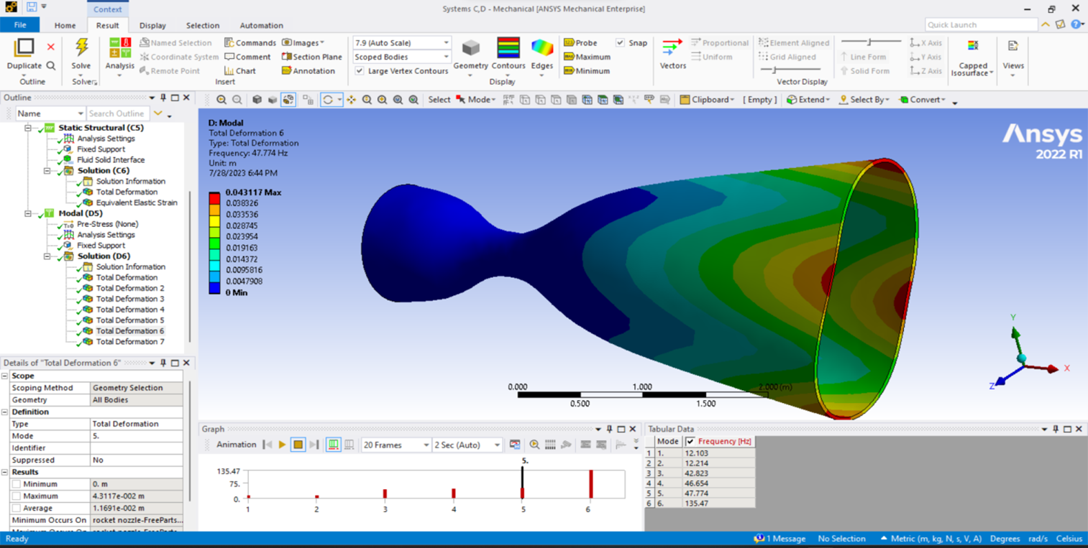1088x548 pixels.
Task: Open the Analysis icon in ribbon
Action: coord(119,48)
